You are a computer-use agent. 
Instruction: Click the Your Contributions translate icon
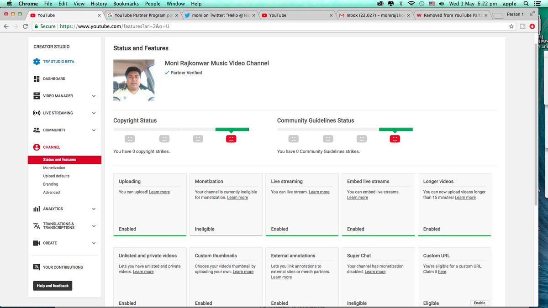(37, 267)
